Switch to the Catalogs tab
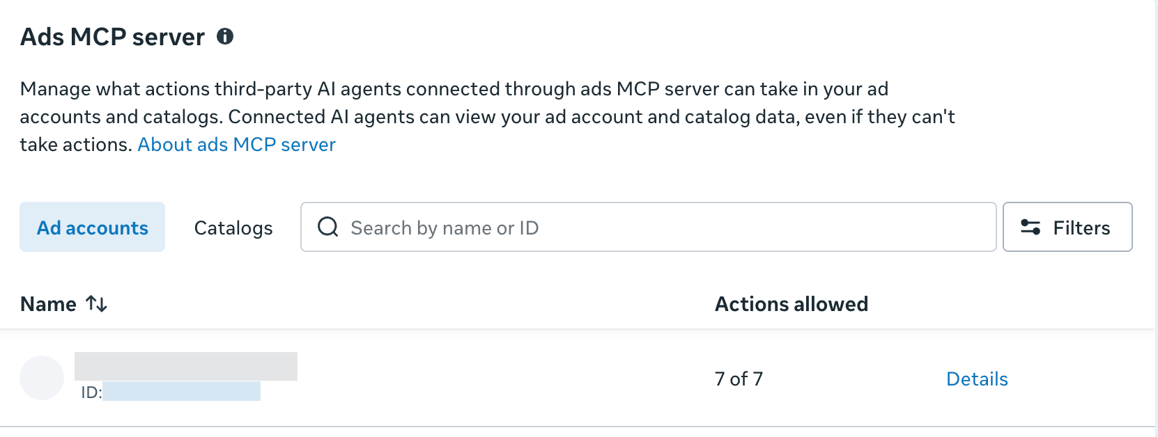 pyautogui.click(x=233, y=228)
